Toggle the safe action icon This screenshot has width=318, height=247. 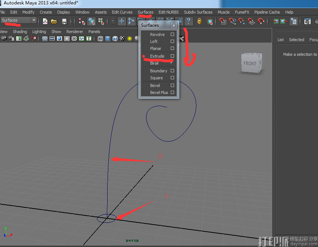point(82,39)
